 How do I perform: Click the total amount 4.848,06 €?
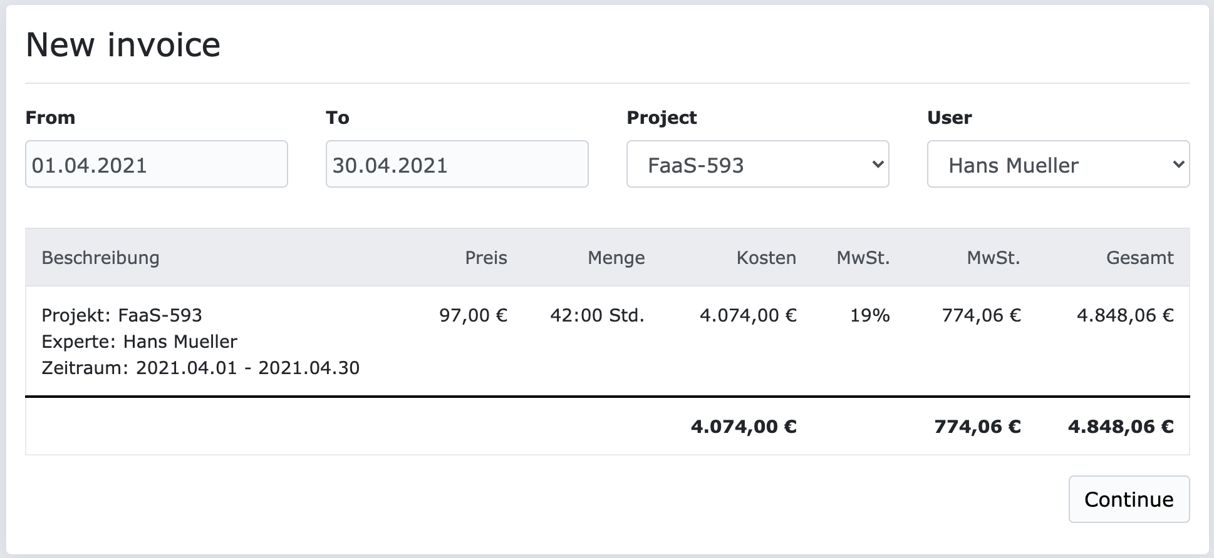pos(1120,426)
